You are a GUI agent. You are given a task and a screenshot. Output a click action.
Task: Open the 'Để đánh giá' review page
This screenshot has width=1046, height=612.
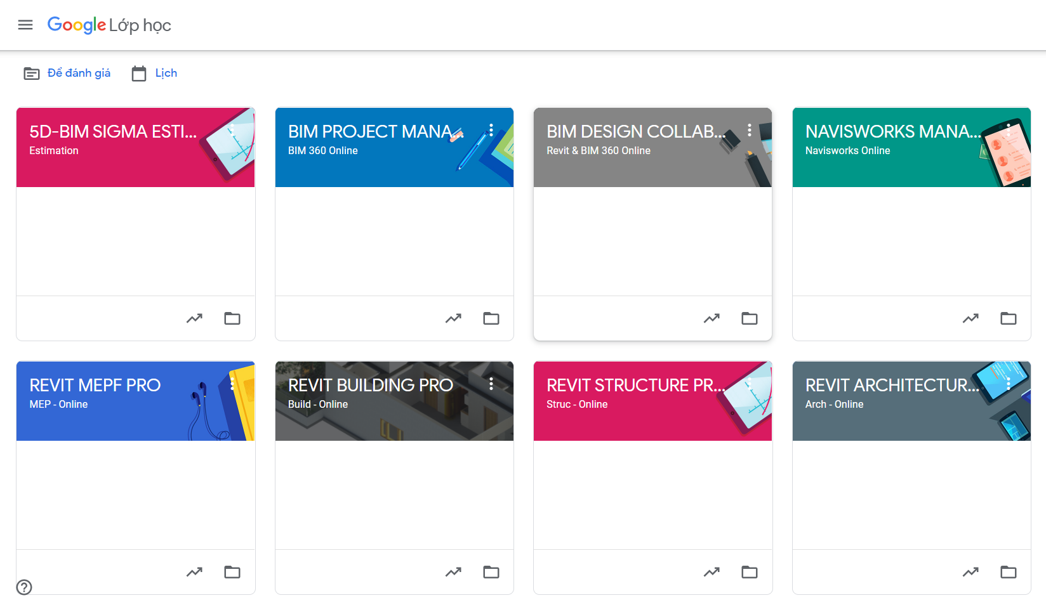[67, 74]
